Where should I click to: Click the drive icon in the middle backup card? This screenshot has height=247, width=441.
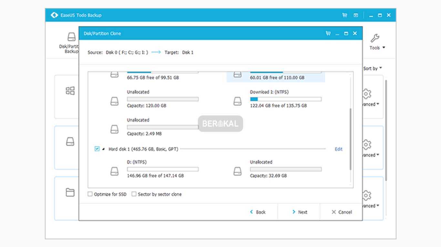click(x=70, y=142)
